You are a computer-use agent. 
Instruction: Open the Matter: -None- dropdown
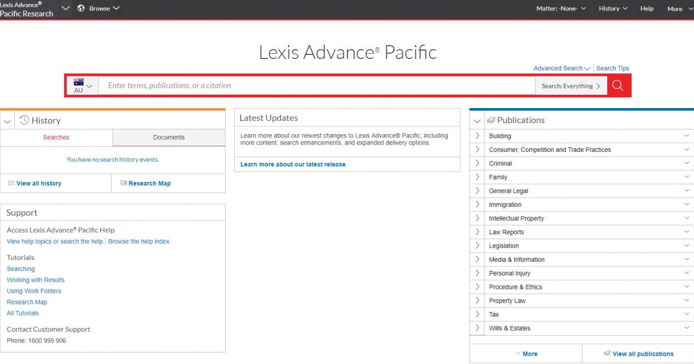(561, 9)
